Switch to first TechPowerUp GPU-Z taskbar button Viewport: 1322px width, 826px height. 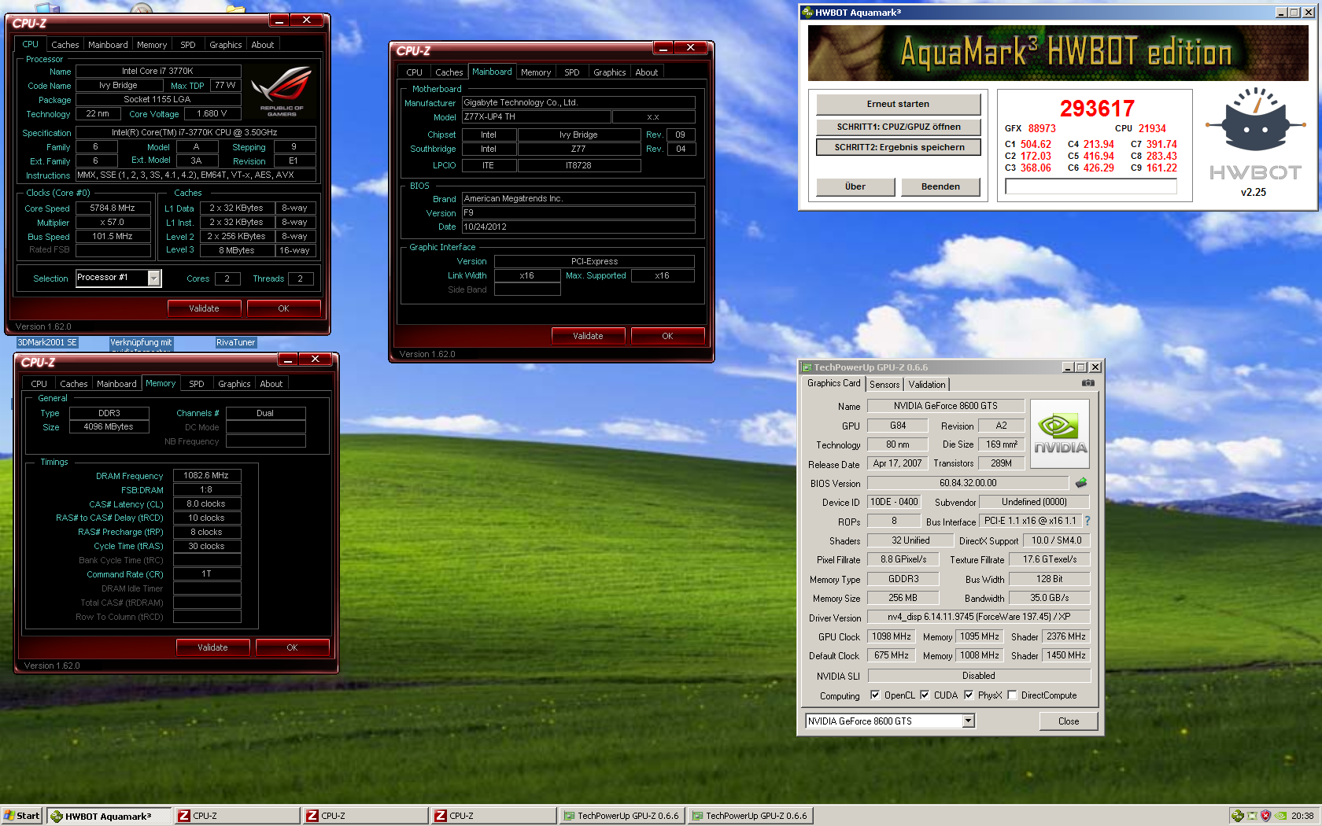click(622, 816)
